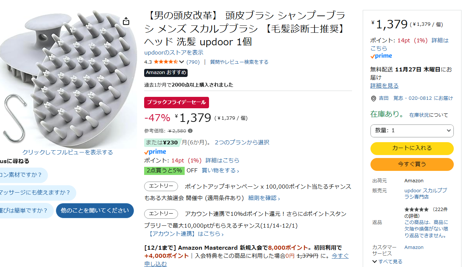Add item with カートに入れる button
Screen dimensions: 463x267
pos(412,148)
